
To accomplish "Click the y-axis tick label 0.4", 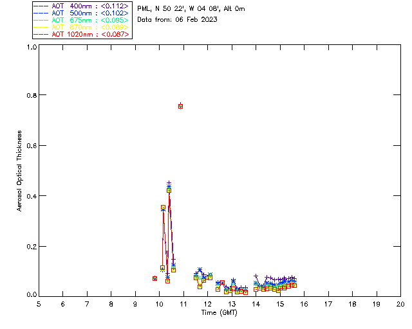I will (32, 196).
